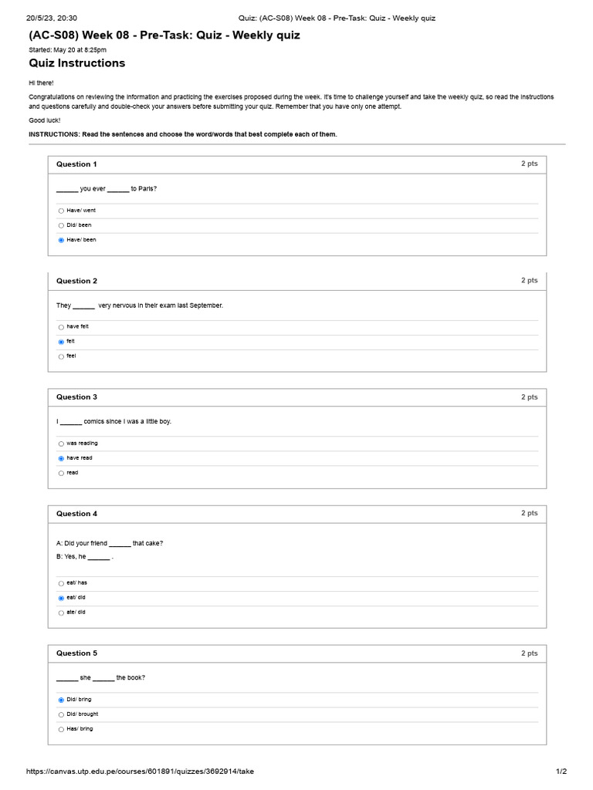This screenshot has width=593, height=790.
Task: Select "was reading" in Question 3
Action: coord(61,444)
